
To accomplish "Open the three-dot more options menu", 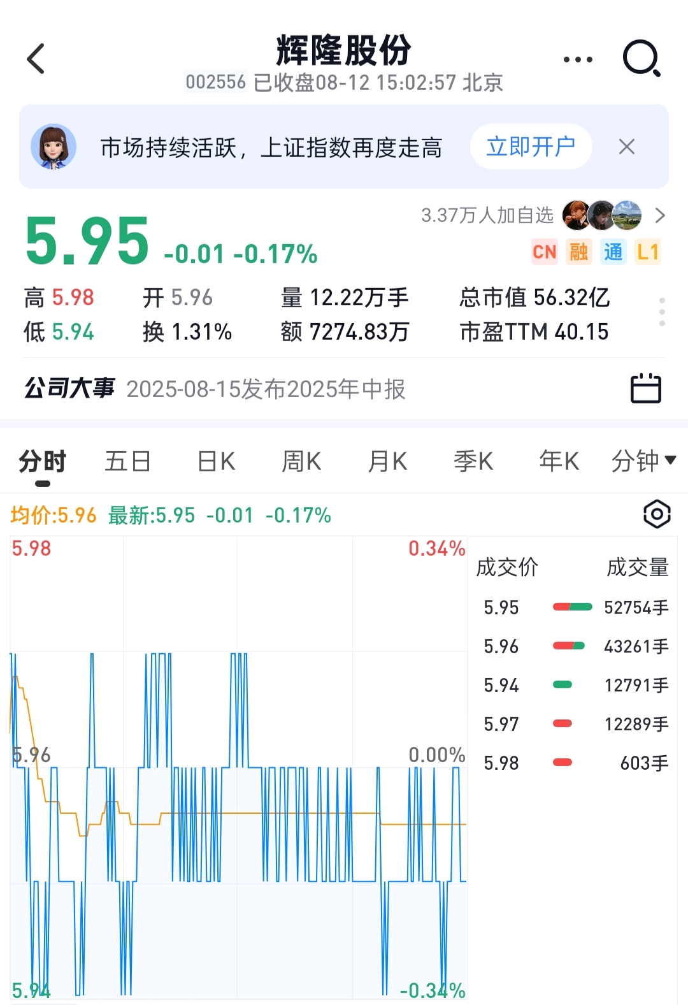I will pos(578,59).
